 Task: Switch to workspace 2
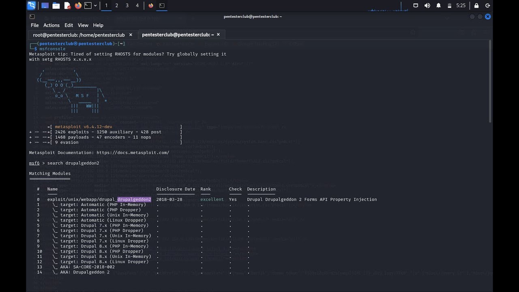[117, 6]
